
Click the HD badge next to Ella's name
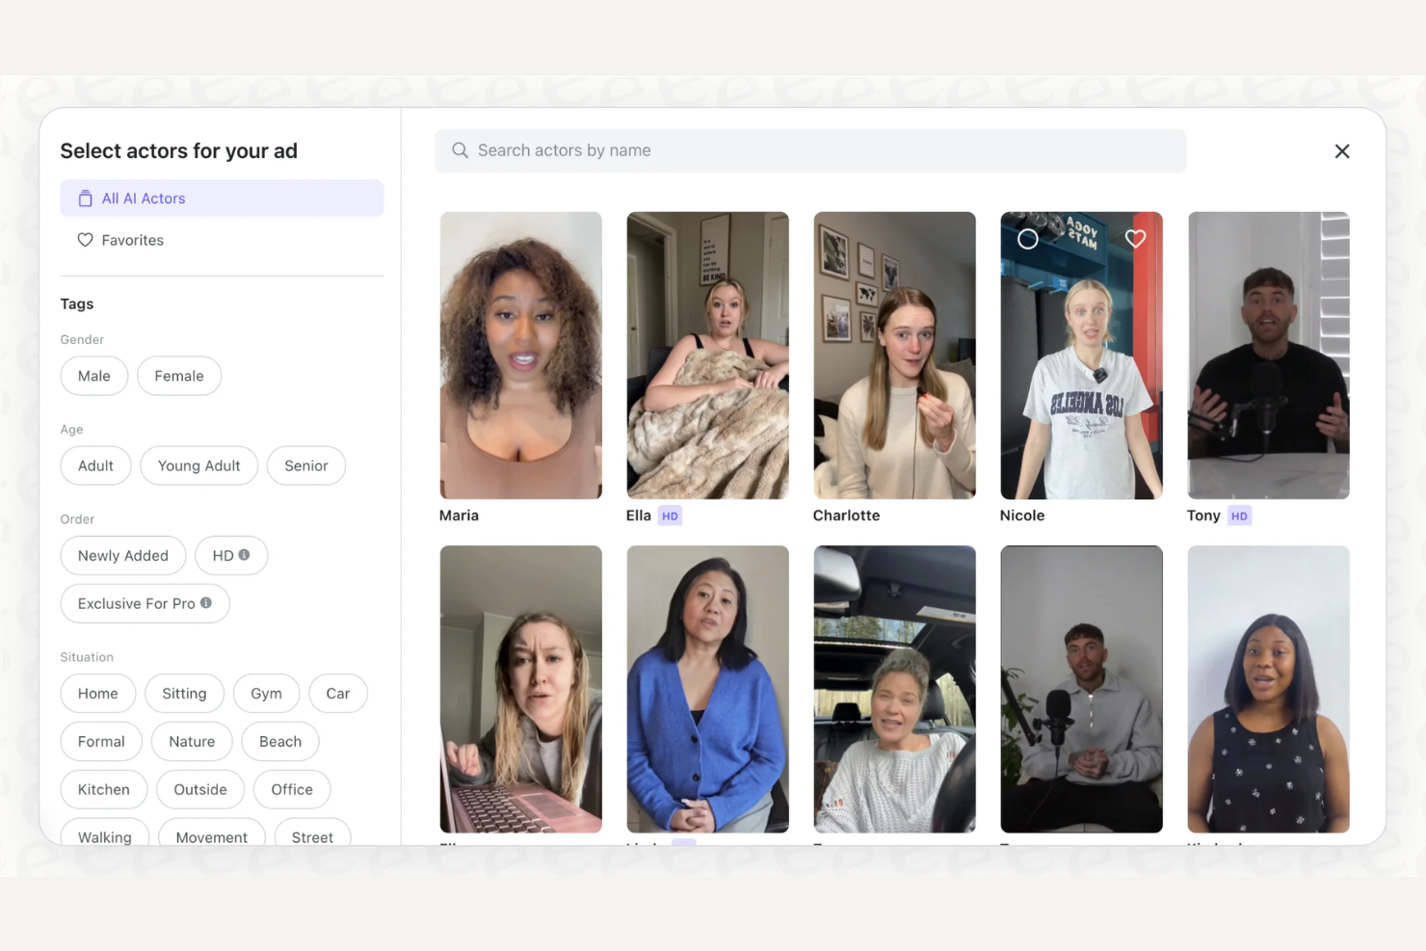pyautogui.click(x=670, y=515)
